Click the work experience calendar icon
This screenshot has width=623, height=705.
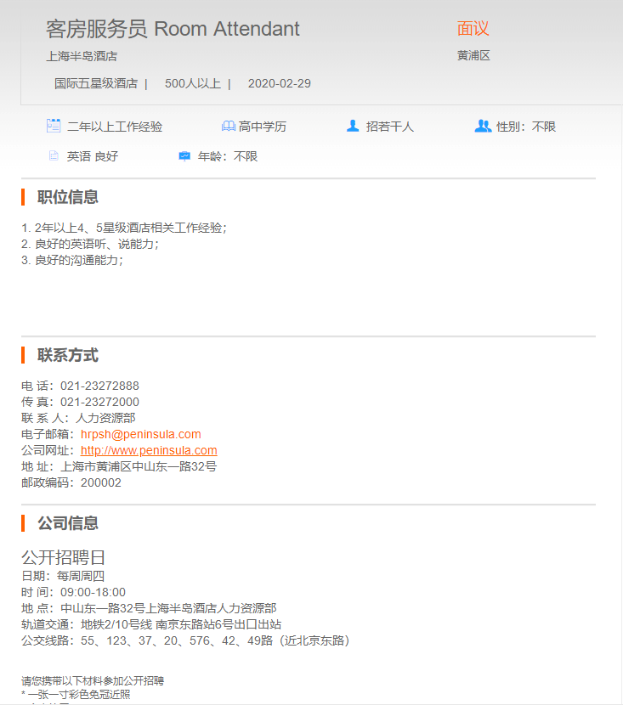(54, 126)
